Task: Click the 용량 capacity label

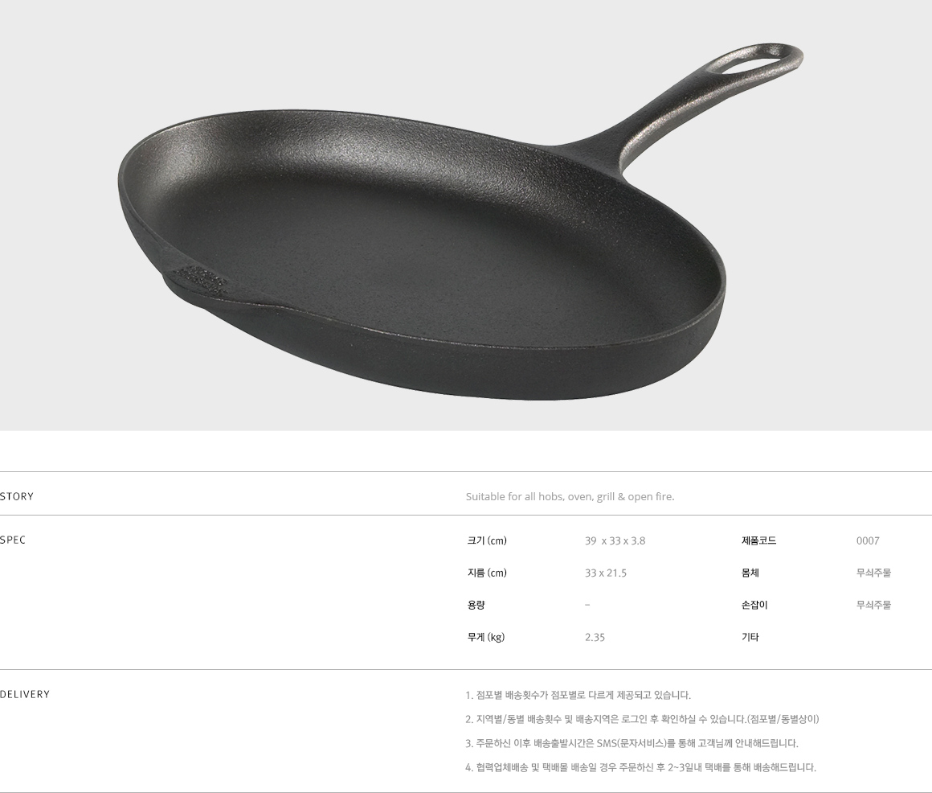Action: coord(476,605)
